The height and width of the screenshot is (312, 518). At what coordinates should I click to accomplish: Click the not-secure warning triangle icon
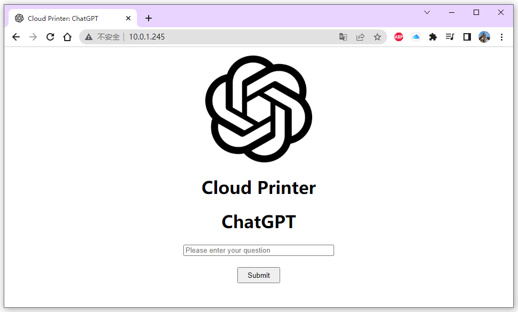click(89, 37)
